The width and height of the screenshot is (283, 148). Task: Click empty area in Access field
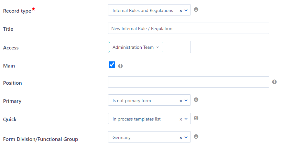(x=177, y=47)
